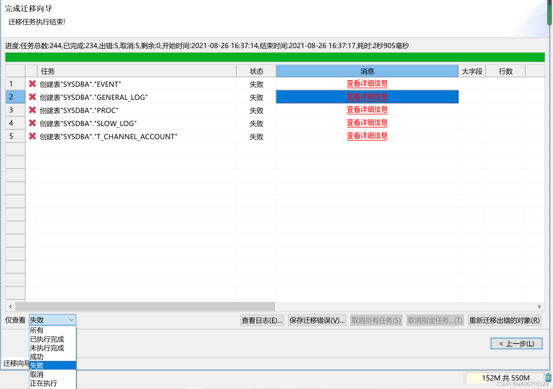The image size is (553, 389).
Task: Choose 取消 in the filter list
Action: pyautogui.click(x=52, y=374)
